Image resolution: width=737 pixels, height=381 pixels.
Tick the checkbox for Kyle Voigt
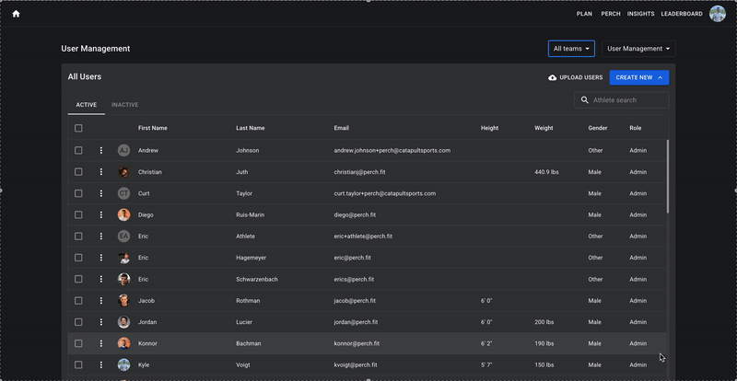point(78,364)
